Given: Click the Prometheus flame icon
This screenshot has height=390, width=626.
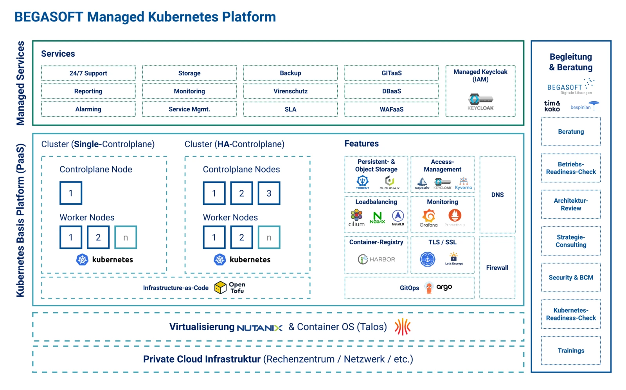Looking at the screenshot, I should tap(455, 215).
